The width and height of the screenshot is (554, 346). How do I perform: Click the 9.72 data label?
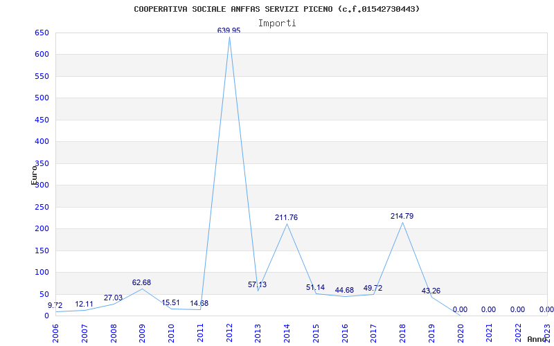(x=55, y=305)
